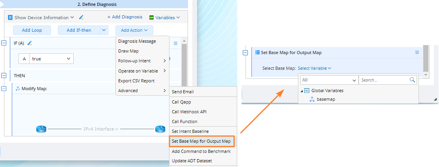Click the Modify Map label
The image size is (439, 167).
click(34, 89)
